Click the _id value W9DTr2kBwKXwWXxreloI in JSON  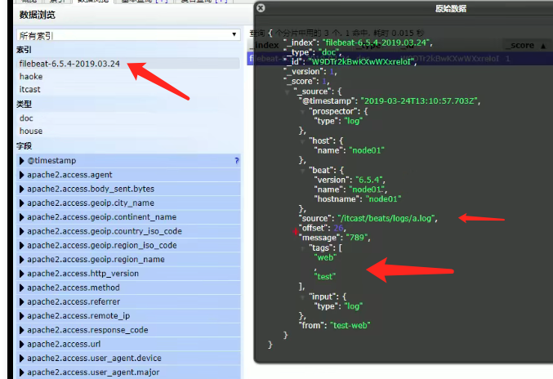pos(362,62)
